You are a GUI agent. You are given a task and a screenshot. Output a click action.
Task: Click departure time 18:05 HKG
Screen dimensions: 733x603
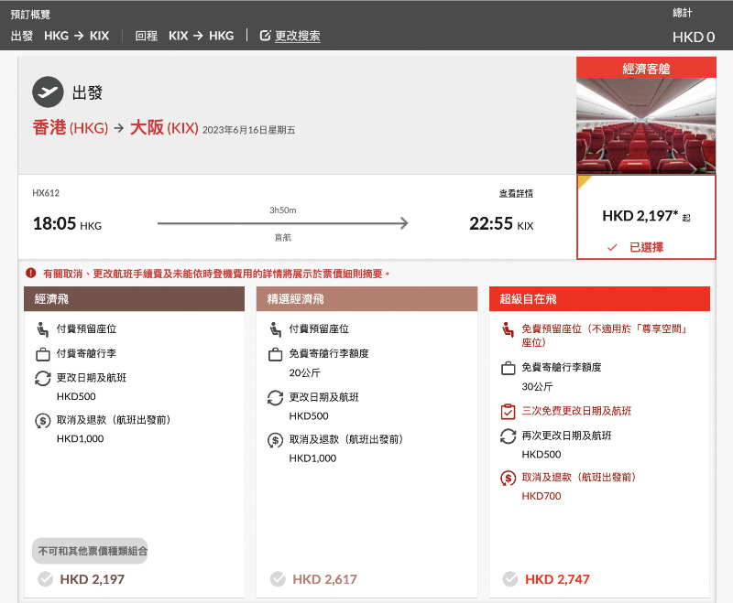click(67, 223)
